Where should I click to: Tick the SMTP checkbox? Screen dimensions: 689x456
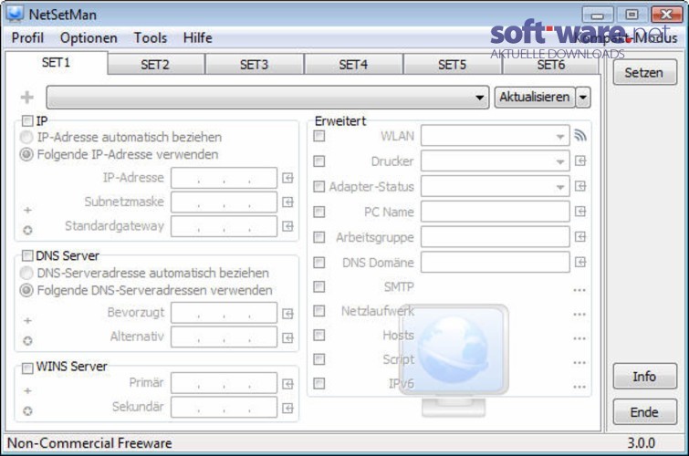[319, 287]
